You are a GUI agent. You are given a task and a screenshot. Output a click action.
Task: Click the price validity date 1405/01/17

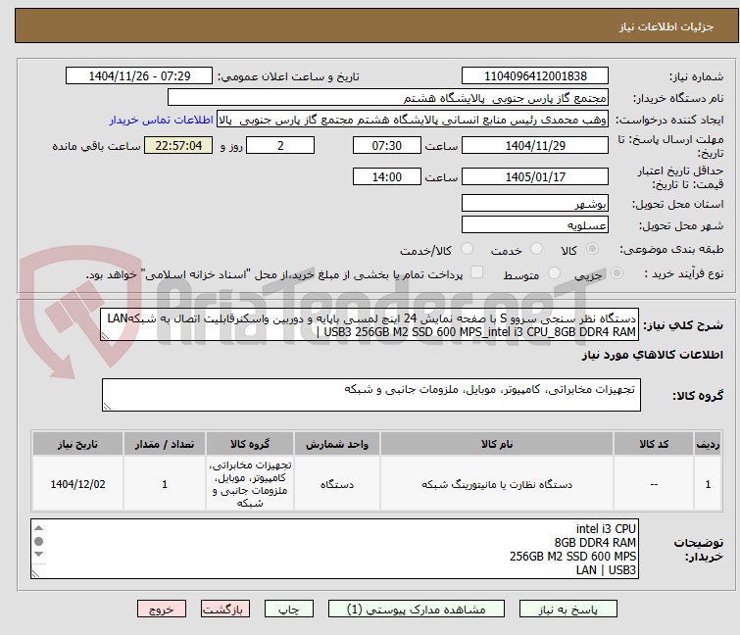click(535, 177)
